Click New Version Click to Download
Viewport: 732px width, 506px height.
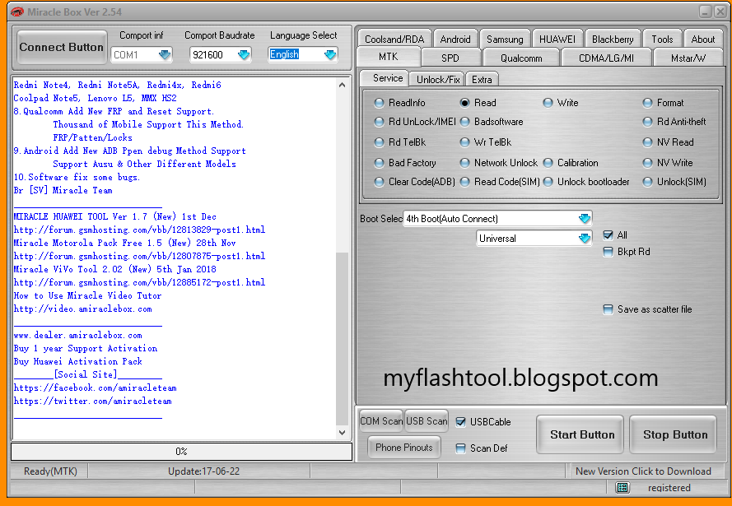coord(643,471)
